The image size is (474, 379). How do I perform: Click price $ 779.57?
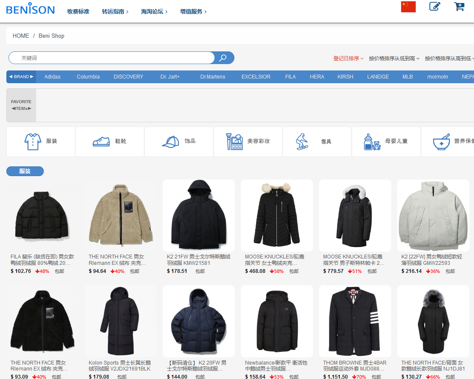click(333, 271)
